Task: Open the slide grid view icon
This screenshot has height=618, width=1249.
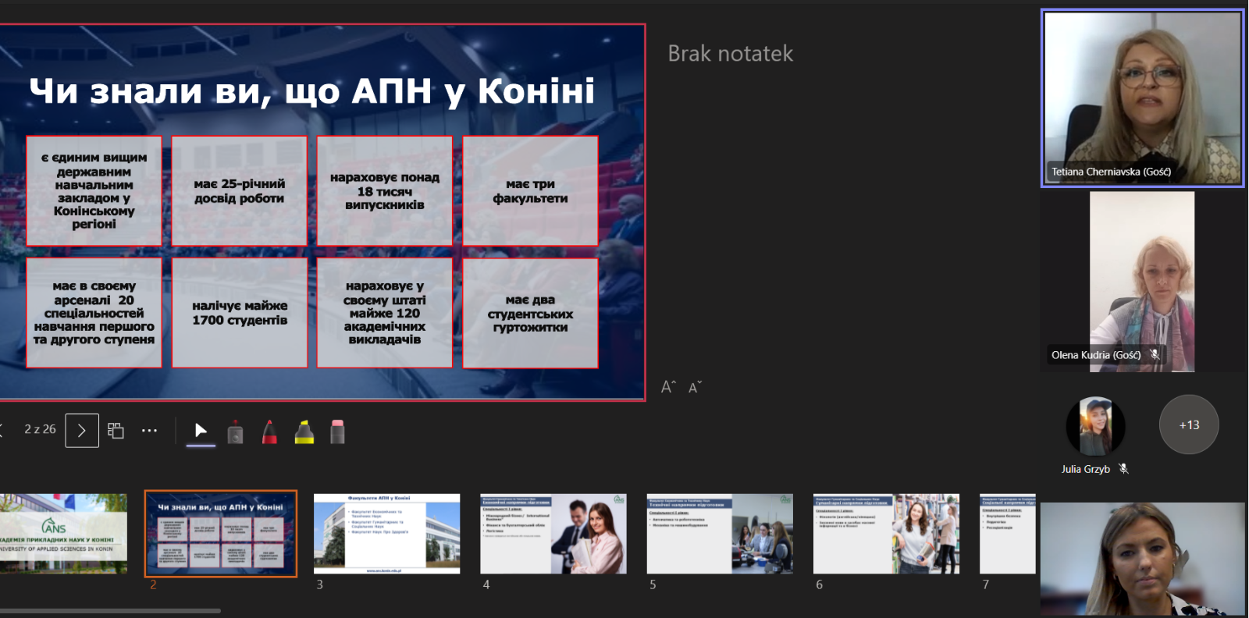Action: [116, 431]
